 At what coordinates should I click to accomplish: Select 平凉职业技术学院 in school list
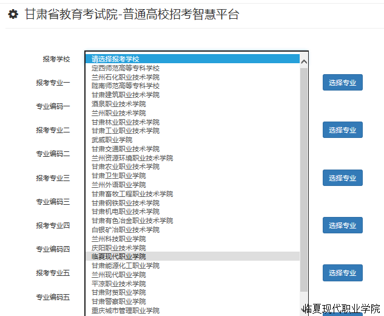193,284
